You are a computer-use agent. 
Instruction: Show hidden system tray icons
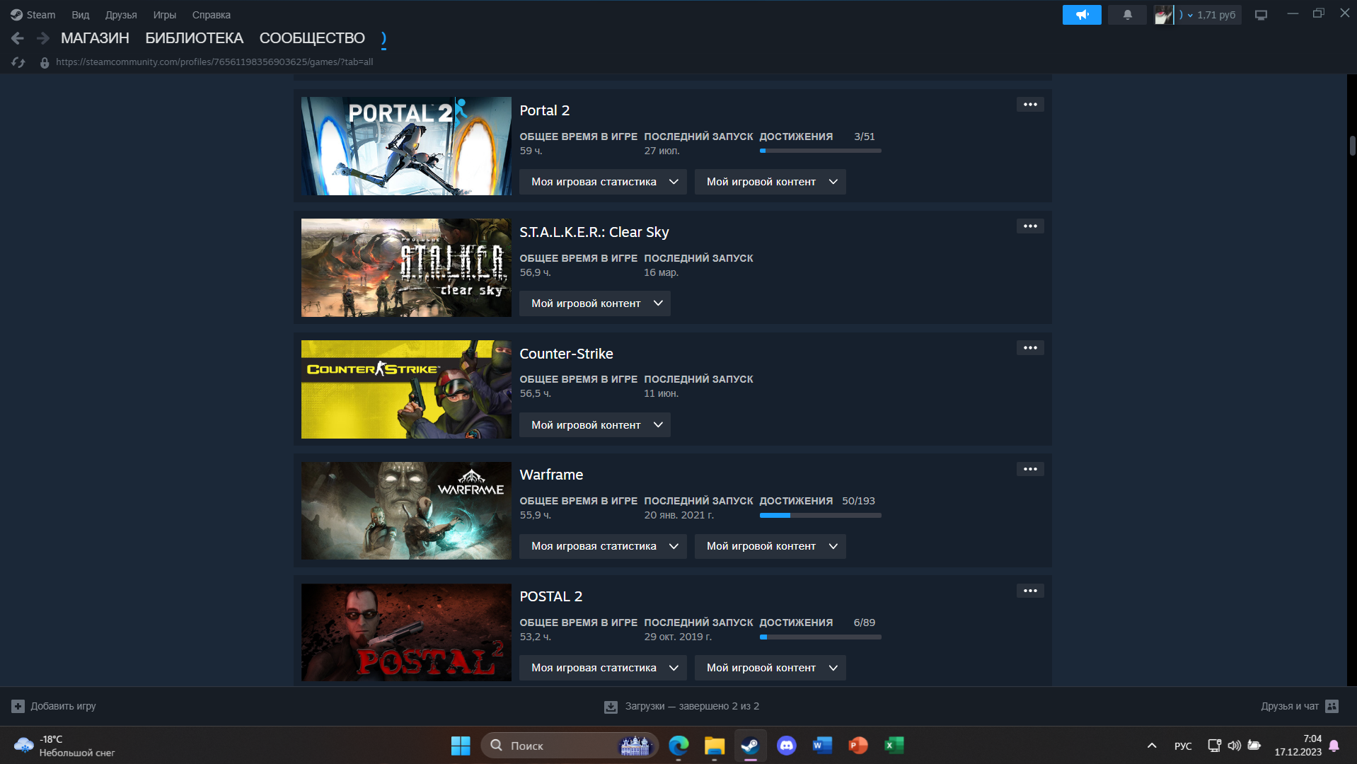pyautogui.click(x=1152, y=746)
